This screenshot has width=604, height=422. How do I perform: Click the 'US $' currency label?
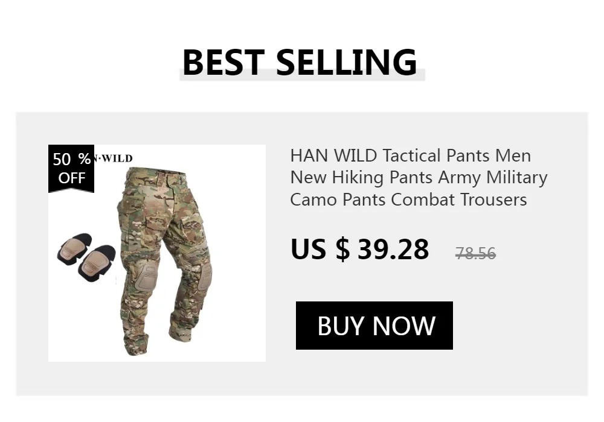point(320,249)
